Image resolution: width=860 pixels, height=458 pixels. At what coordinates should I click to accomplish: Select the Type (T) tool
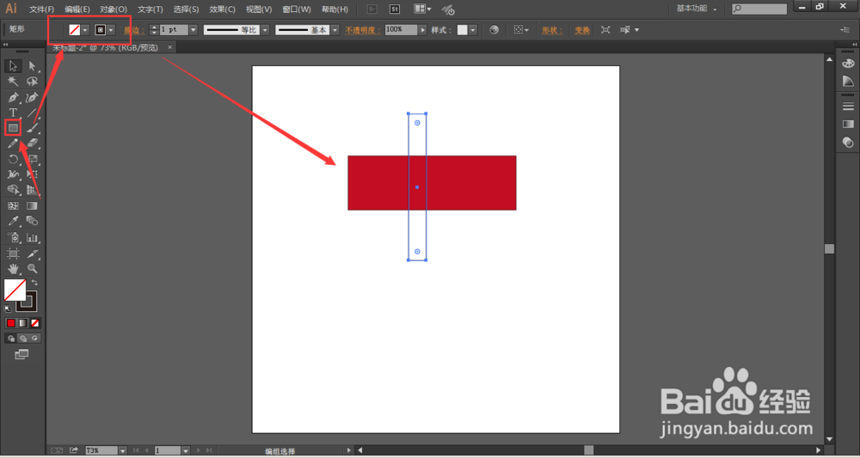(13, 113)
